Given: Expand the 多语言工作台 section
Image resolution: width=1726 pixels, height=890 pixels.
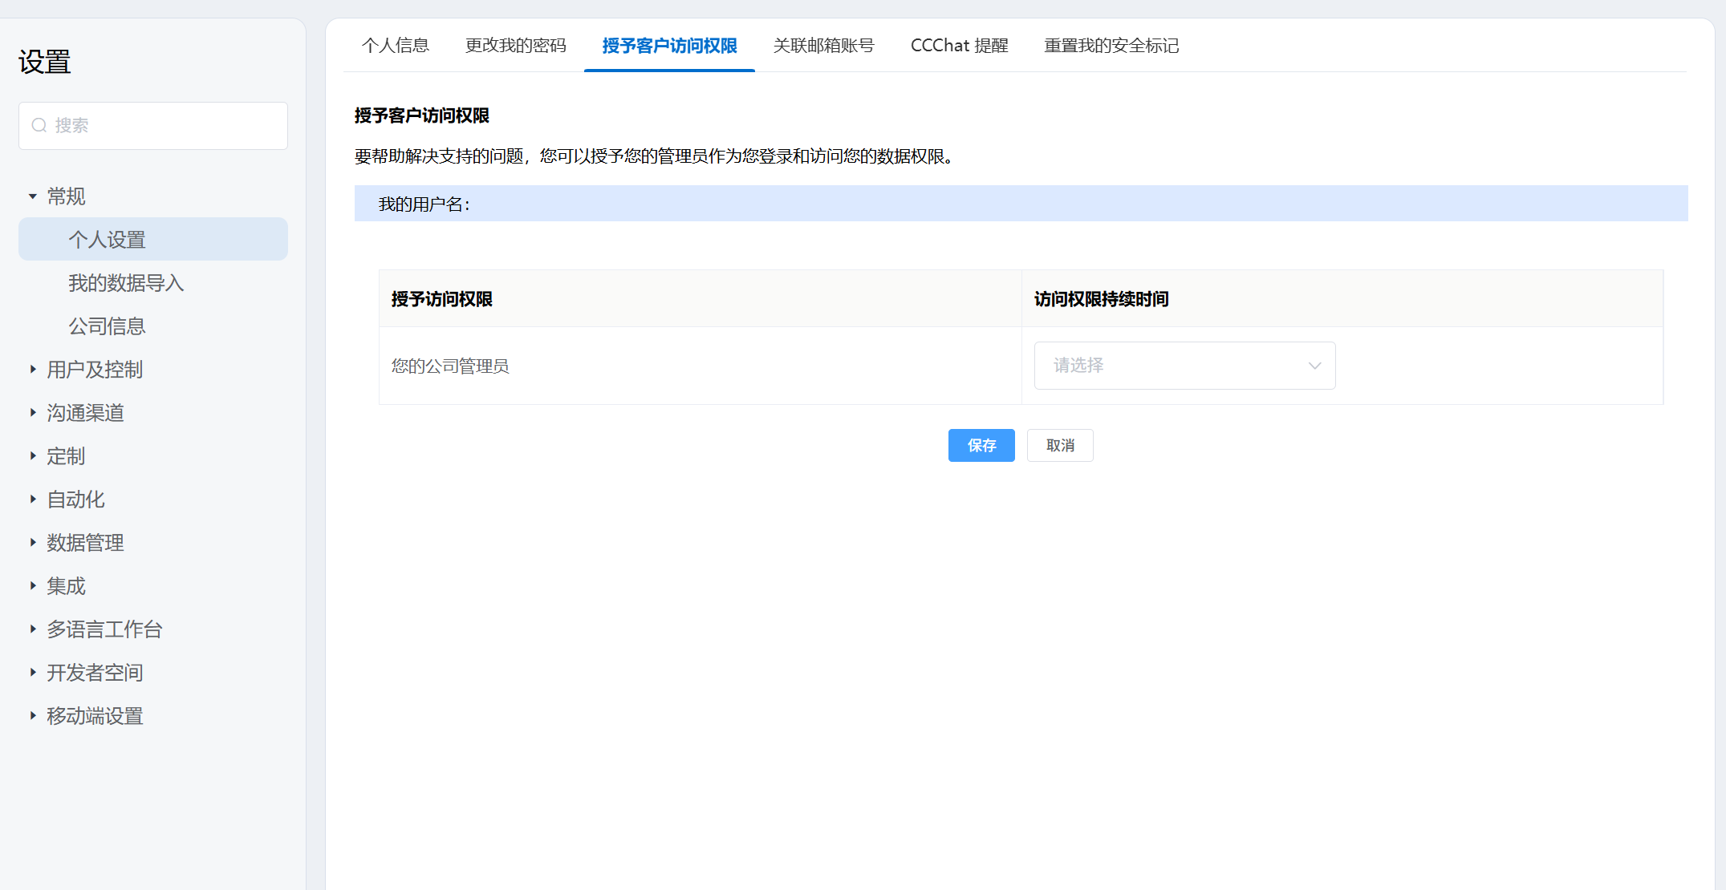Looking at the screenshot, I should click(33, 629).
